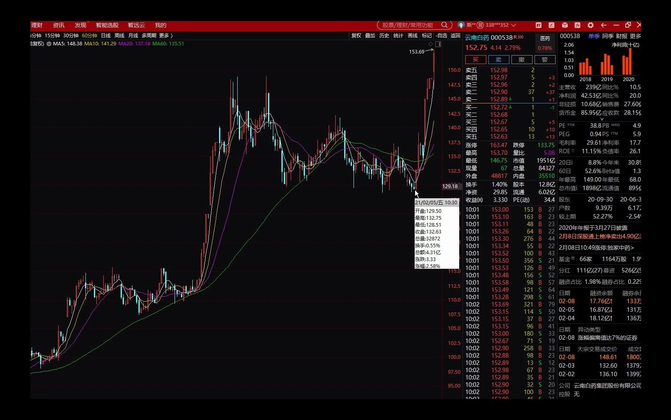
Task: Open the 智能选股 menu
Action: point(107,25)
